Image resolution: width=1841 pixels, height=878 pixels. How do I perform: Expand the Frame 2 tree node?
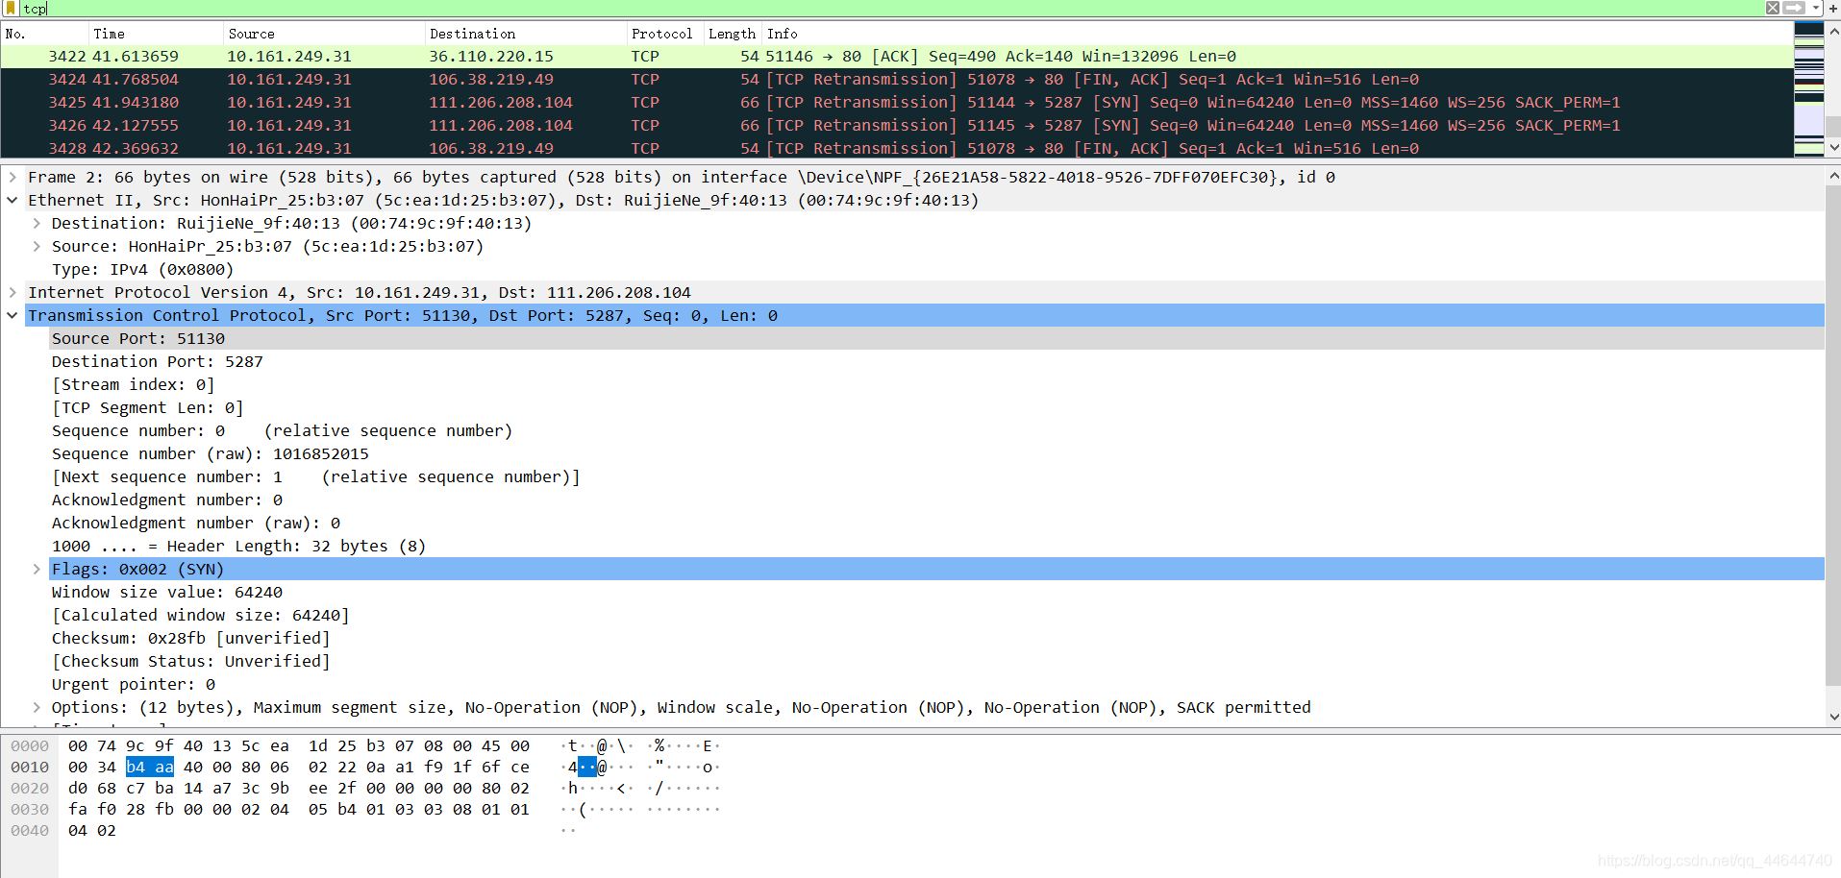pos(12,177)
